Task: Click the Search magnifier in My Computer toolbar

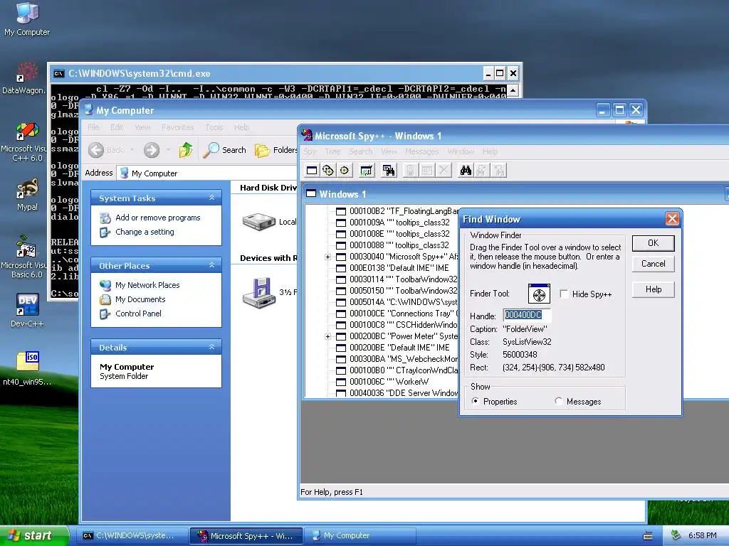Action: [226, 150]
